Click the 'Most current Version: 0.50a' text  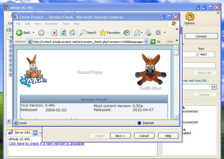[x=118, y=106]
